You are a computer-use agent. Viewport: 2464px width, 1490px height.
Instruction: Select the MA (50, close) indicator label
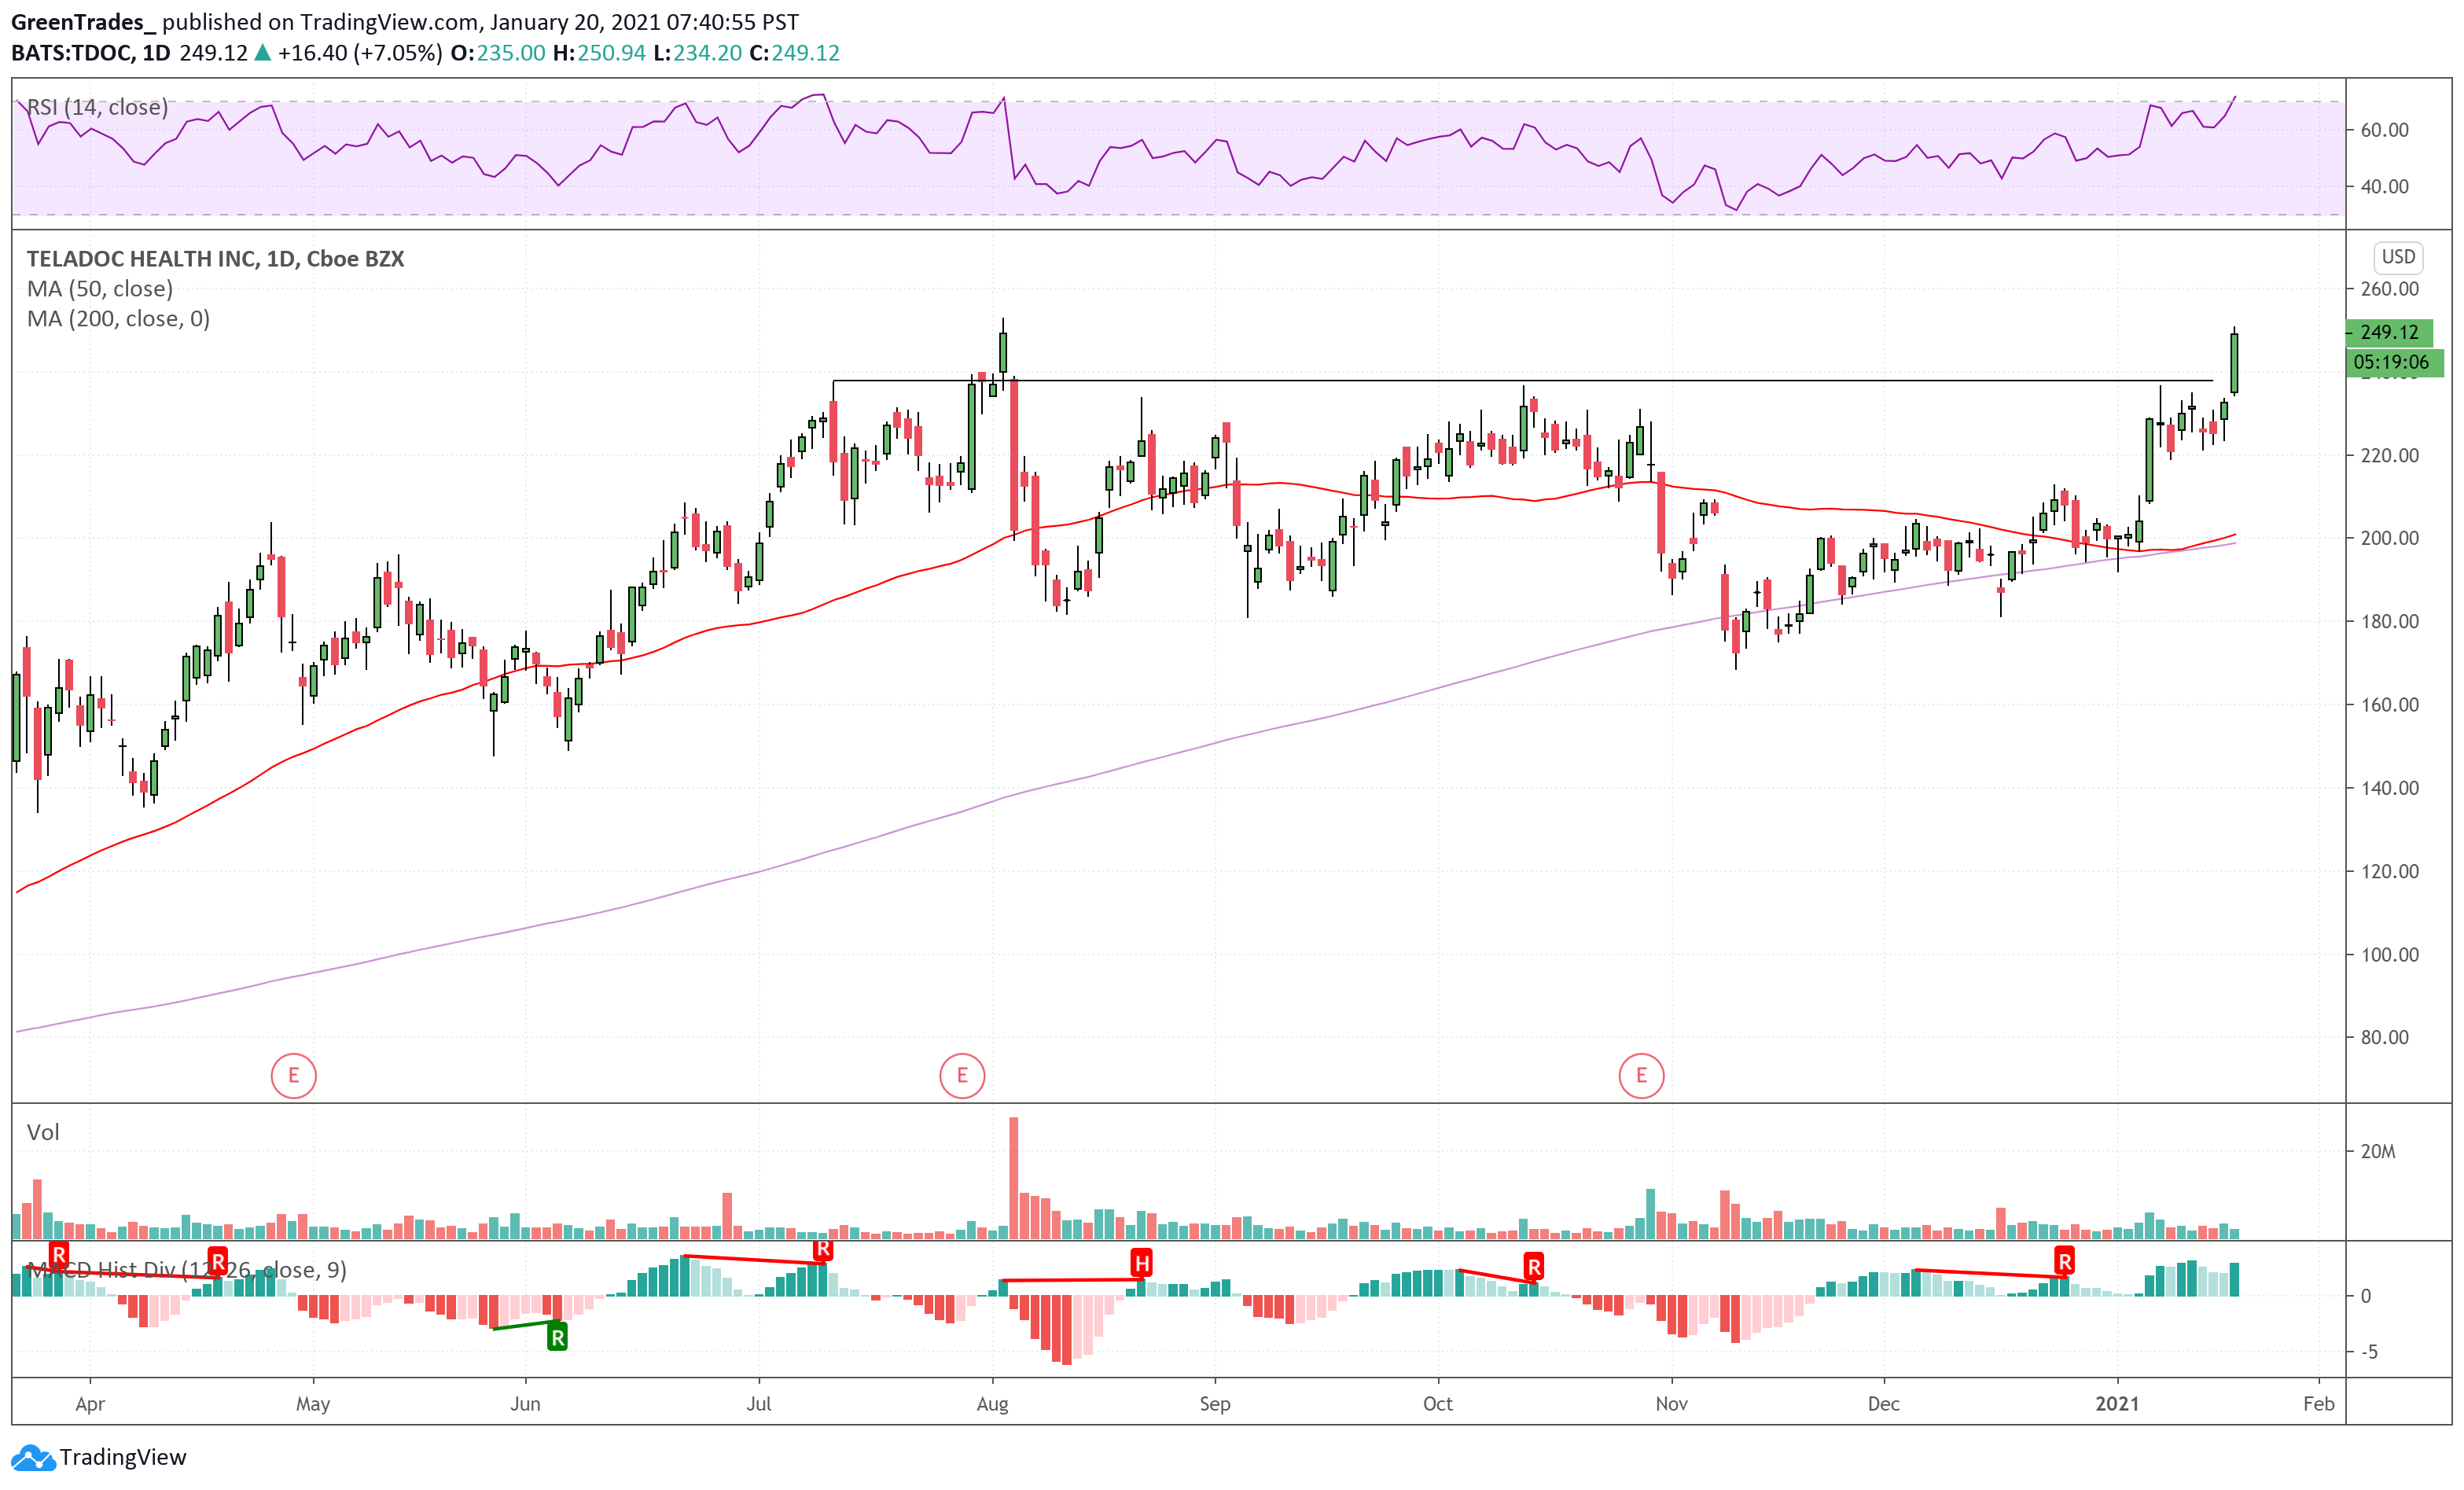pyautogui.click(x=100, y=289)
